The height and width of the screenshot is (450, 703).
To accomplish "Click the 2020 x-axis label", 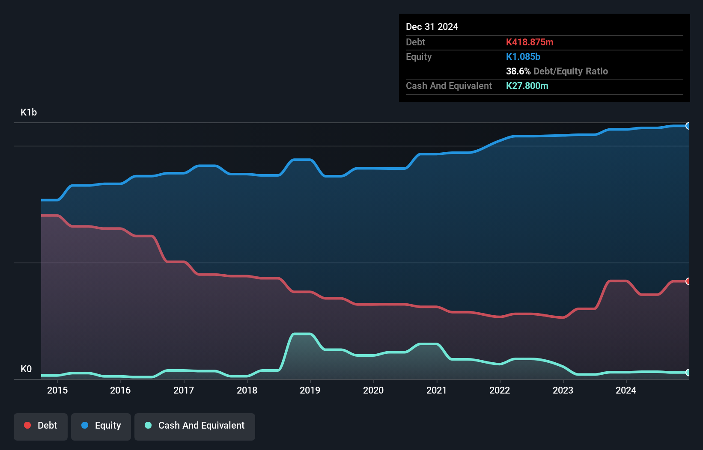I will pos(373,390).
